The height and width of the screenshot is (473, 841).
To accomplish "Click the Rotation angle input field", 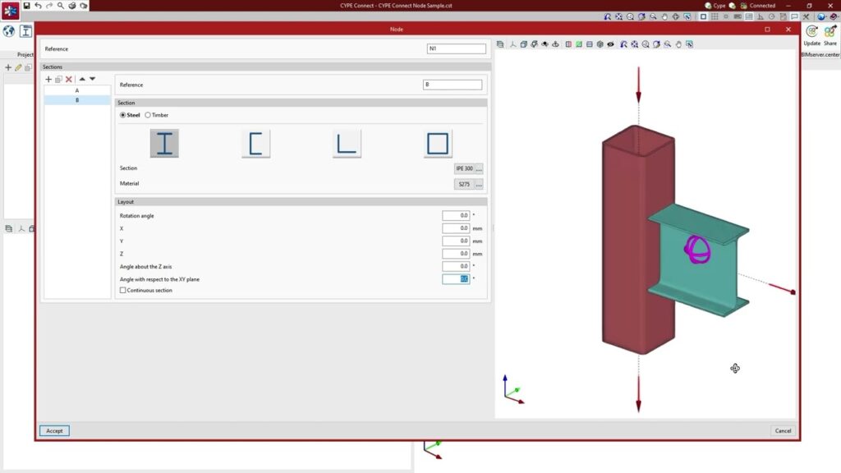I will coord(455,215).
